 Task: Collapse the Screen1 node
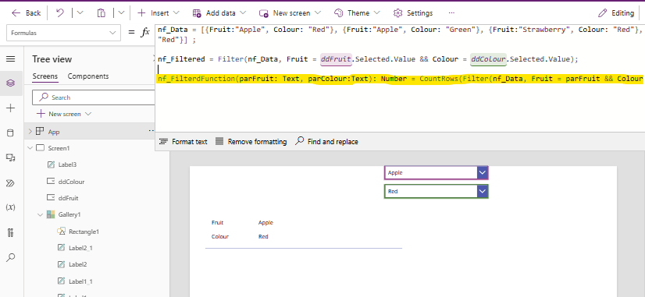pyautogui.click(x=30, y=148)
